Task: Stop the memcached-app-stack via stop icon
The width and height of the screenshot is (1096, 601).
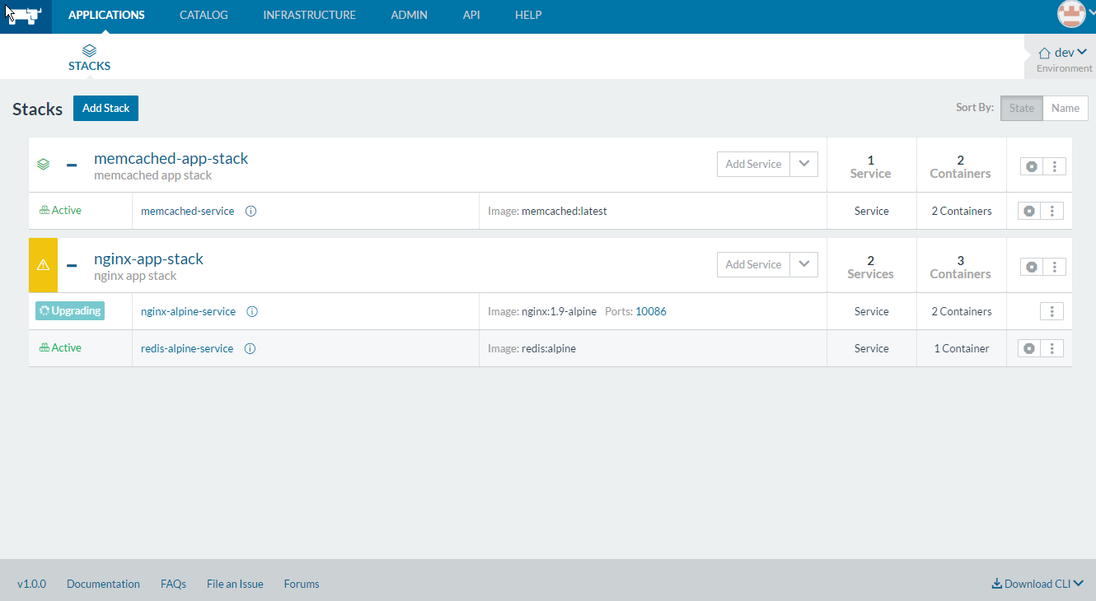Action: click(x=1032, y=166)
